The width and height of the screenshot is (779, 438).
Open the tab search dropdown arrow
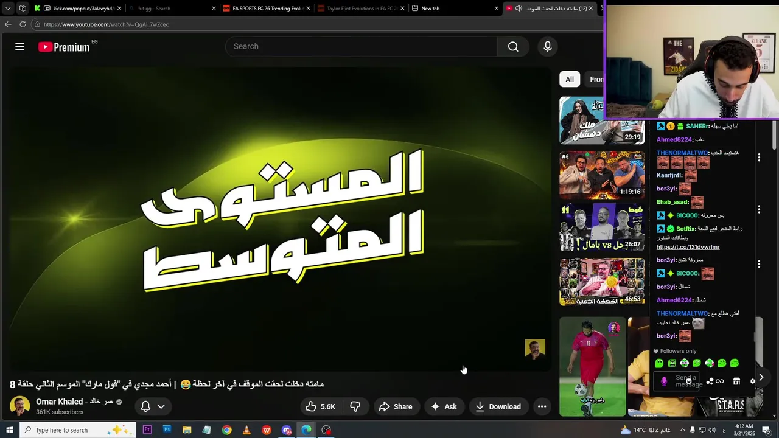coord(8,9)
